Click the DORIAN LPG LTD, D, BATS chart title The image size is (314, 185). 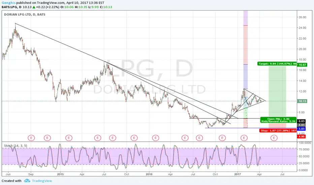(x=25, y=14)
